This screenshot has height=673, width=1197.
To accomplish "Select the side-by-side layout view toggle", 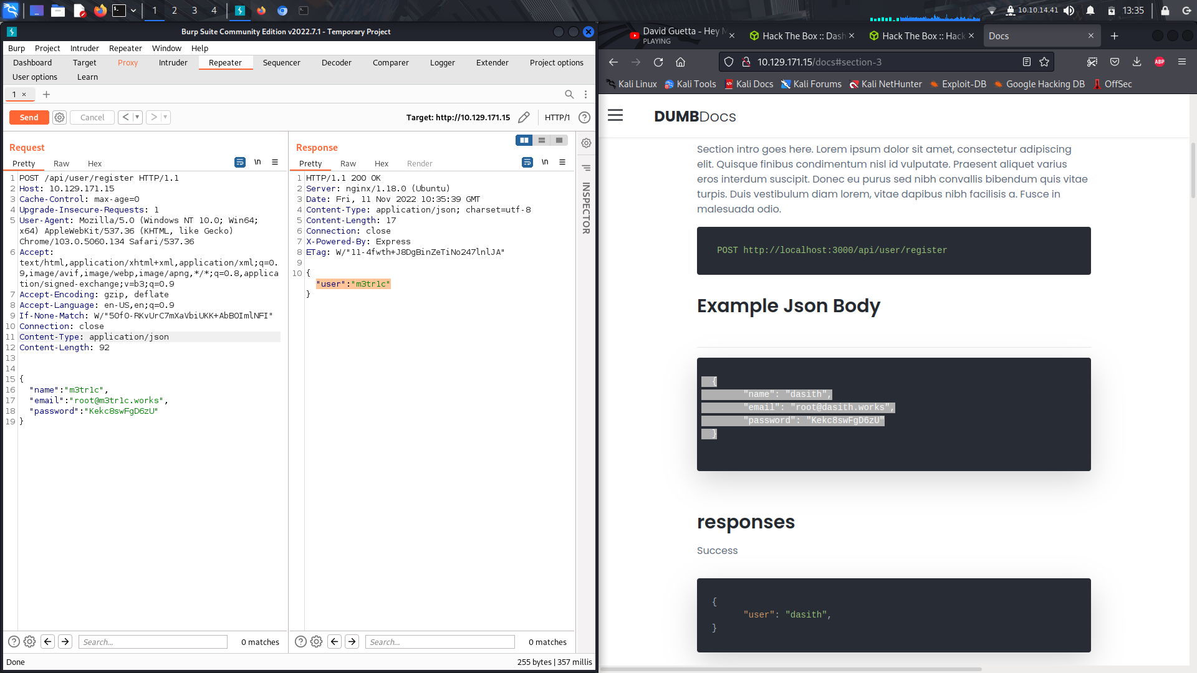I will (524, 140).
